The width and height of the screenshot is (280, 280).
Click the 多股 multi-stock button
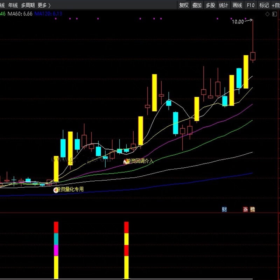pos(210,5)
